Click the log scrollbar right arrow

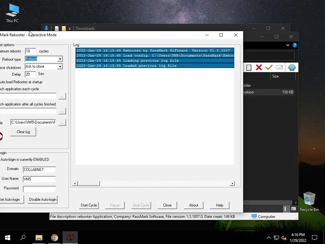click(232, 183)
